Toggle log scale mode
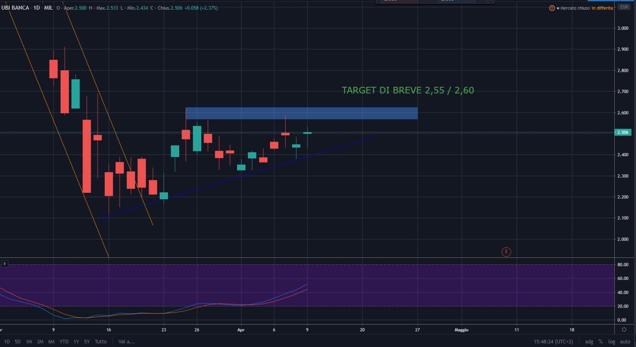 (x=611, y=342)
